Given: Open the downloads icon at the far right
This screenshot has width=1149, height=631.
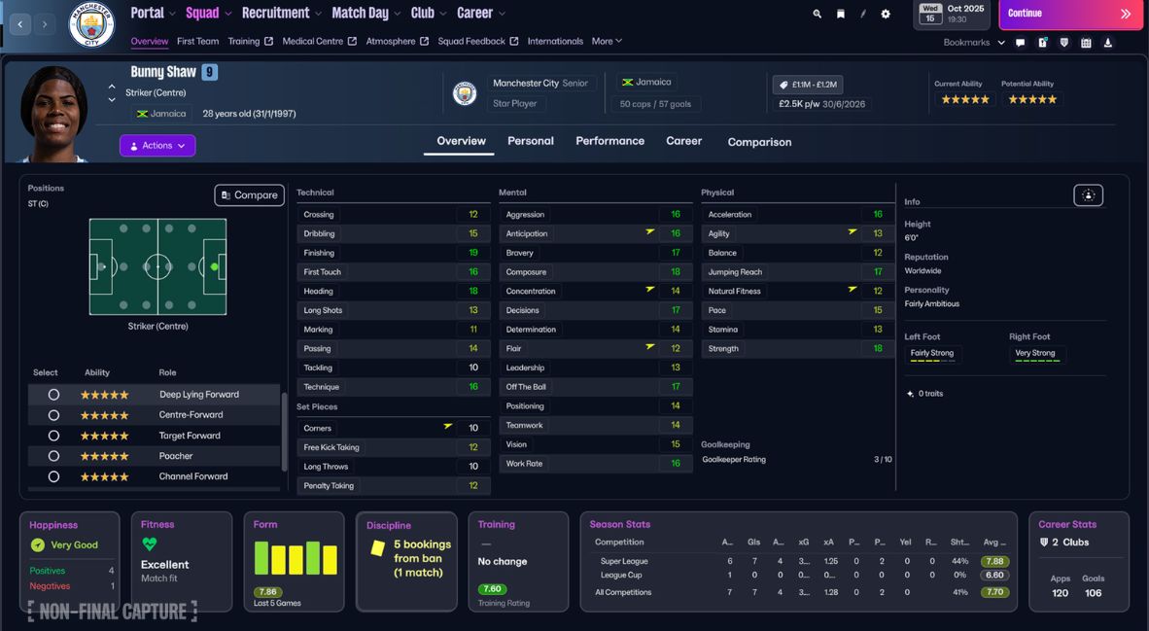Looking at the screenshot, I should click(1109, 42).
